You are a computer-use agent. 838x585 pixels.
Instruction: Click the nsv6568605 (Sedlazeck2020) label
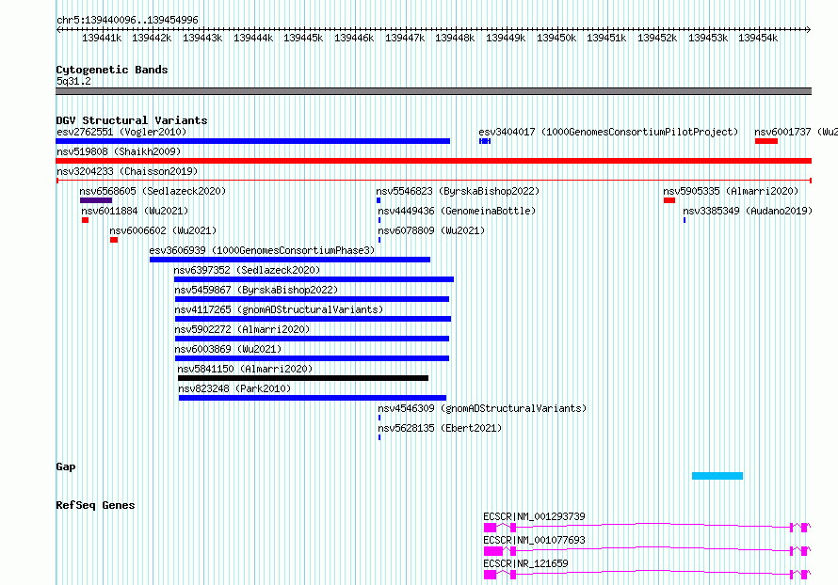tap(153, 191)
